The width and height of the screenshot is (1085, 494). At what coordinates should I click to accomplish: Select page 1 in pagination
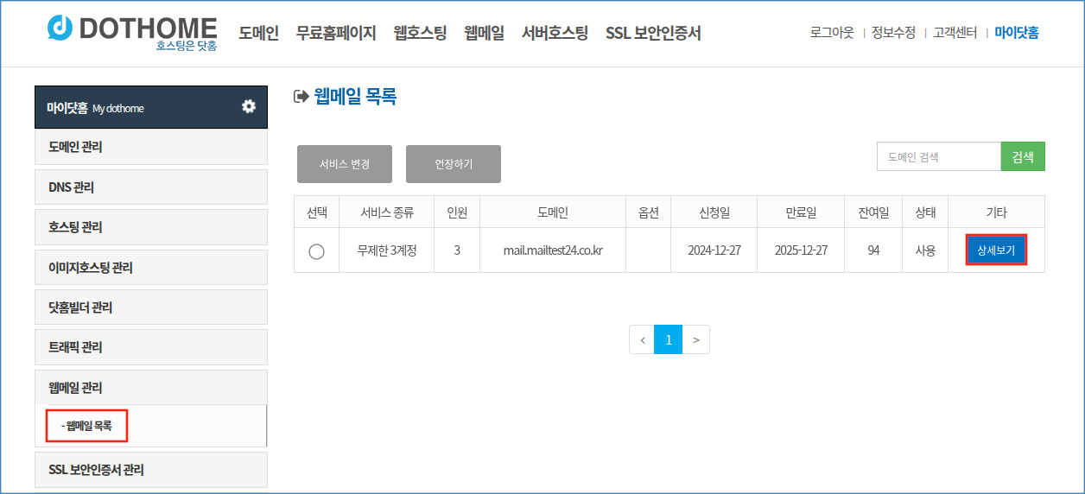click(669, 339)
